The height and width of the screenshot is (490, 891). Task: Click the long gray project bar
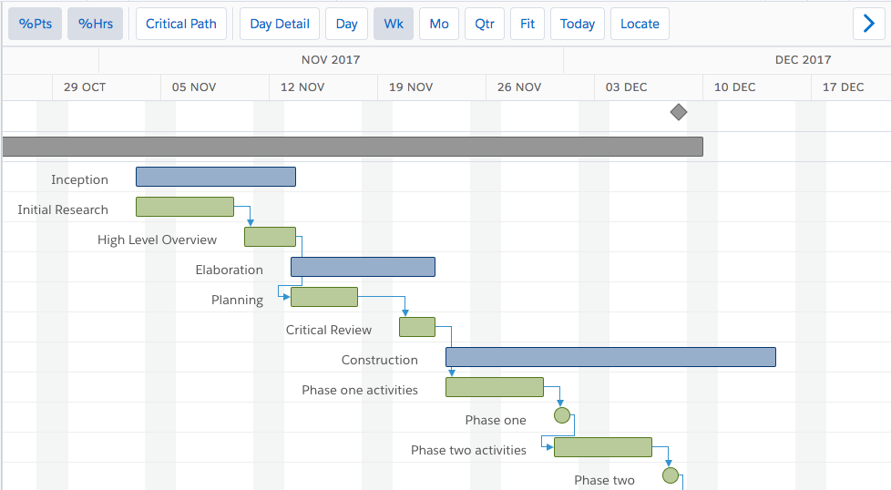[x=353, y=147]
